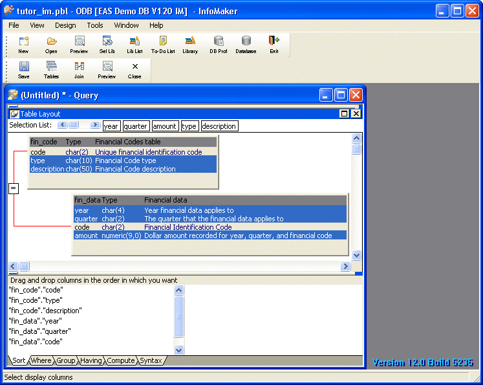Click the amount item in Selection List
This screenshot has height=385, width=483.
(x=164, y=126)
